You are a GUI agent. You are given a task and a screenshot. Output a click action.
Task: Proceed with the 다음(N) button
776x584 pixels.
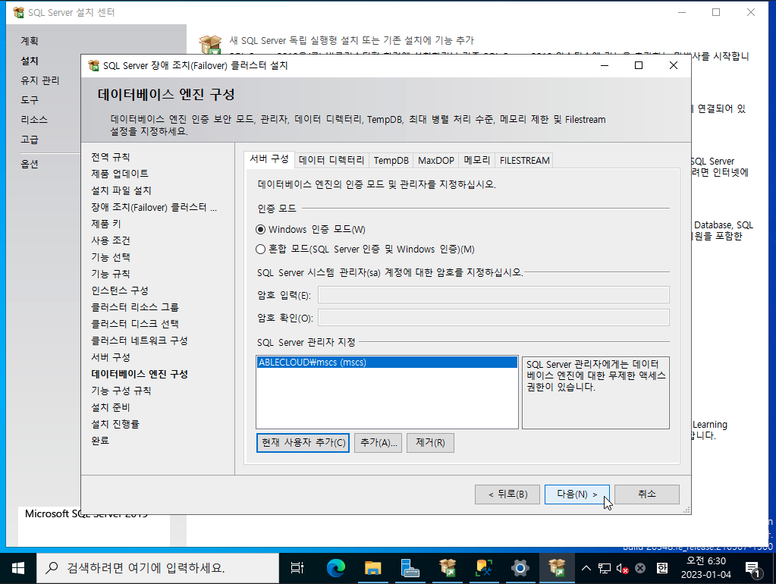coord(577,494)
